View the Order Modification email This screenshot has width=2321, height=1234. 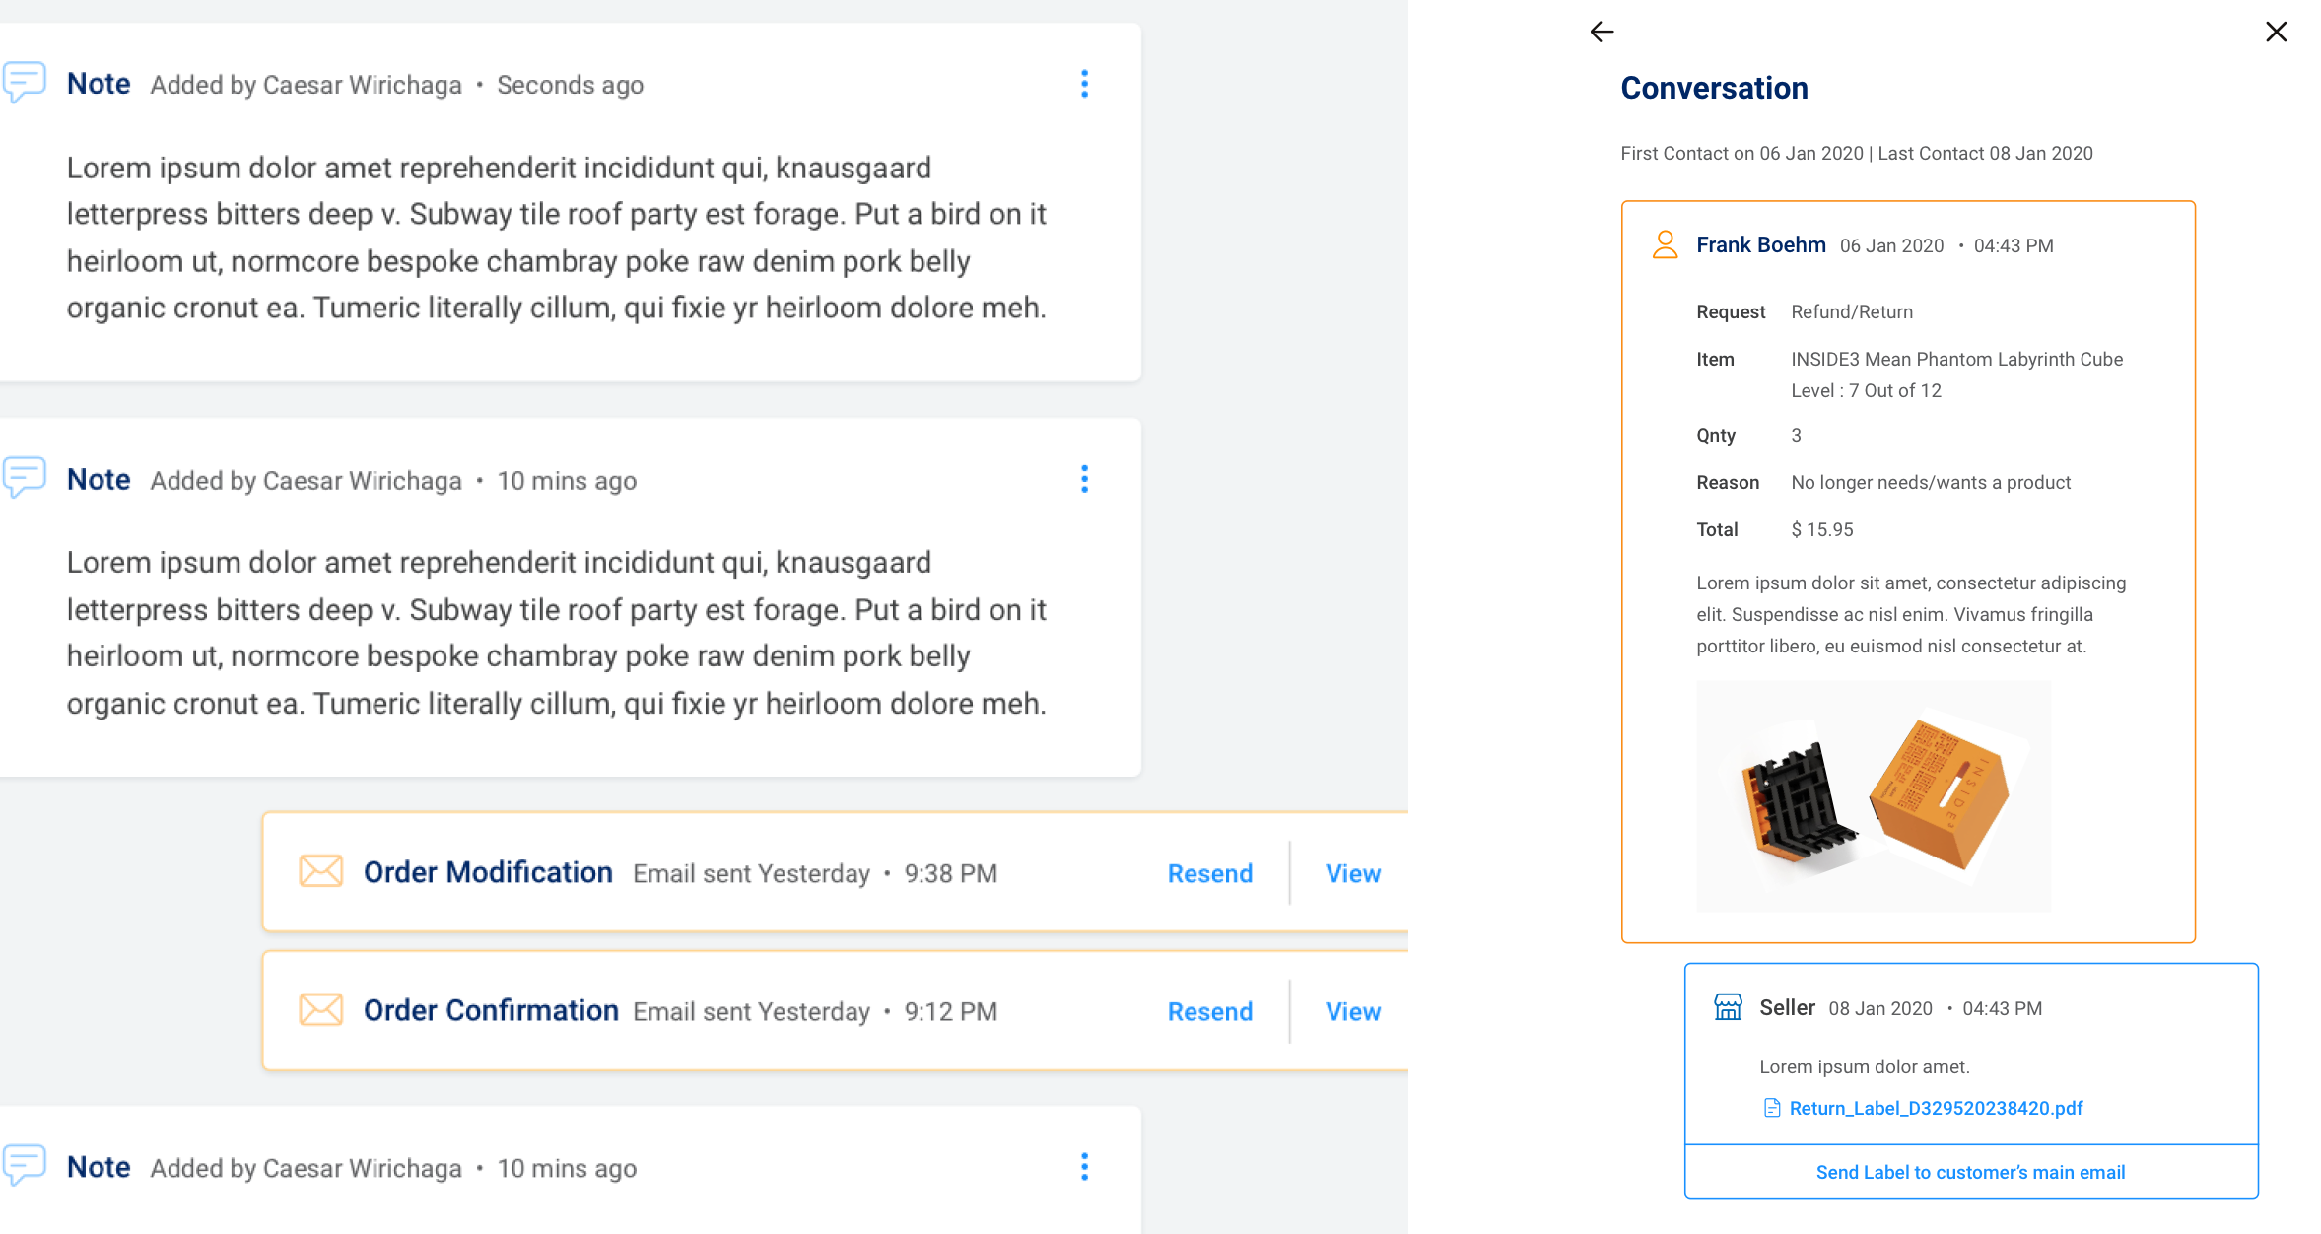pyautogui.click(x=1352, y=873)
